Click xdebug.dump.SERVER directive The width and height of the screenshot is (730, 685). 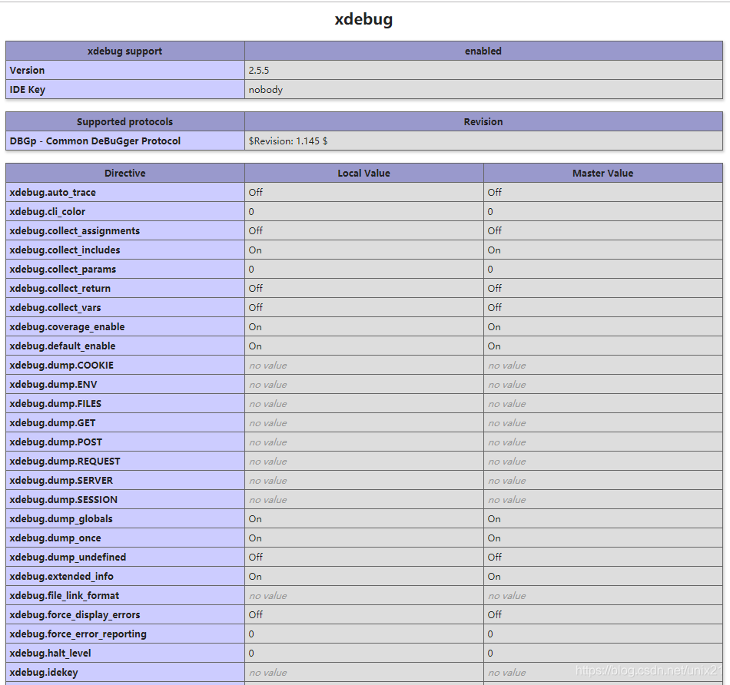[61, 480]
